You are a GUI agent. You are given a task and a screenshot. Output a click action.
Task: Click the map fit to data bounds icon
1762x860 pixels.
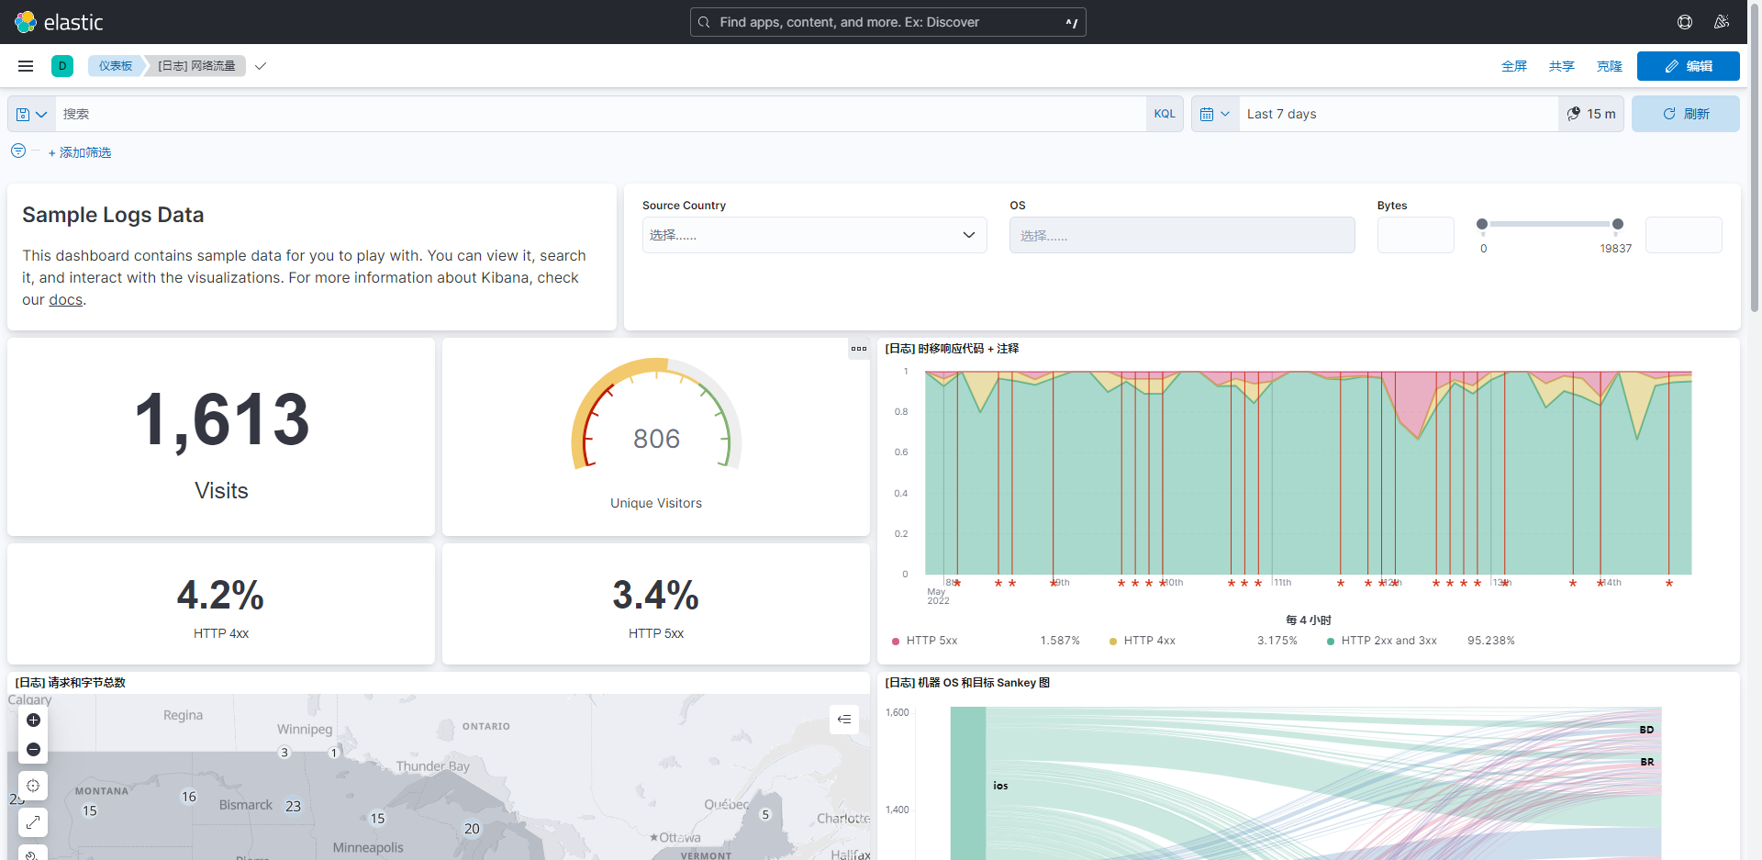[33, 786]
